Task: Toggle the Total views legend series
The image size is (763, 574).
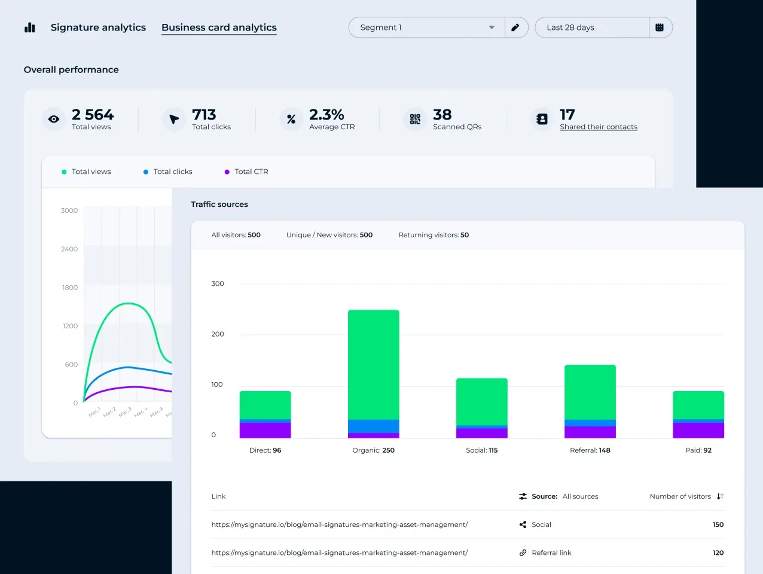Action: tap(86, 172)
